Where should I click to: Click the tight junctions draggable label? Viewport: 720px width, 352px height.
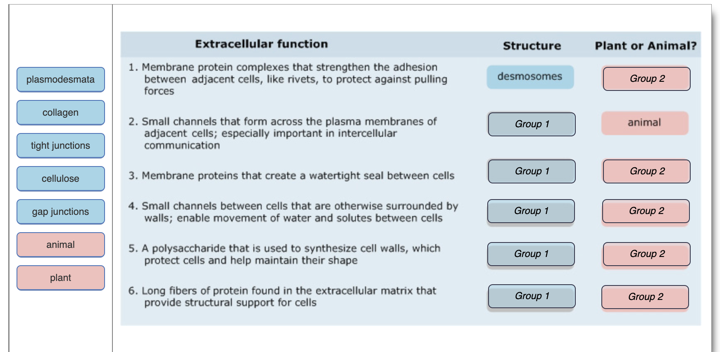pyautogui.click(x=60, y=145)
